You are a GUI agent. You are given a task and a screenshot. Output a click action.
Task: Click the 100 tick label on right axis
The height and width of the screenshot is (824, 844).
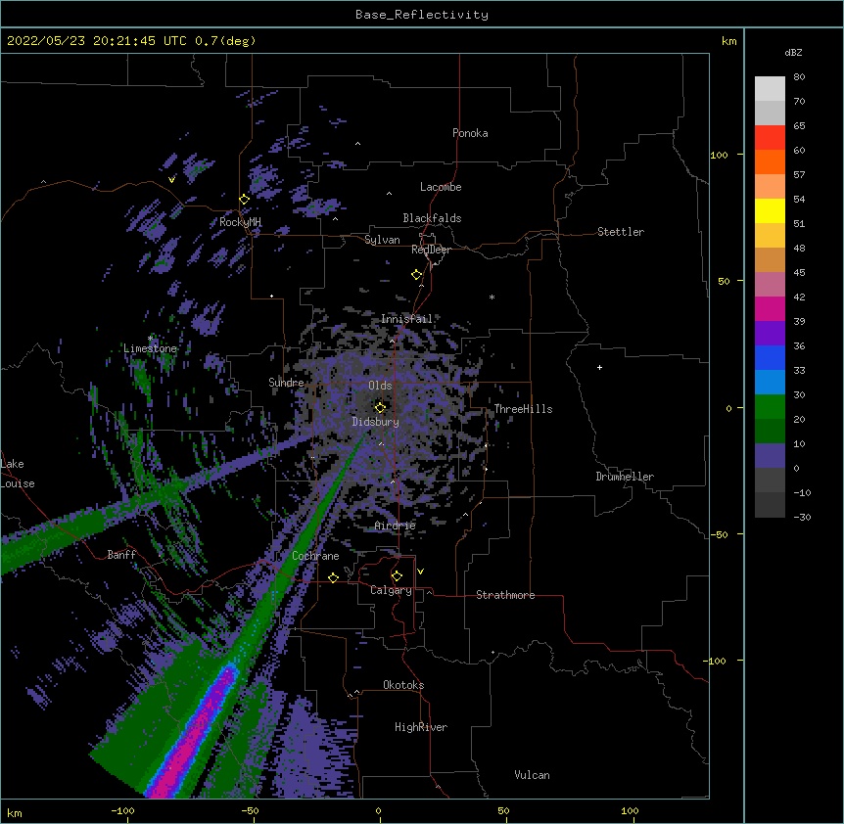click(719, 155)
